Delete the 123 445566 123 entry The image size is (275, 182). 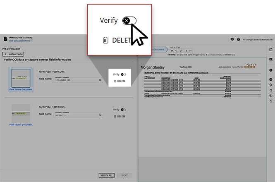(120, 81)
